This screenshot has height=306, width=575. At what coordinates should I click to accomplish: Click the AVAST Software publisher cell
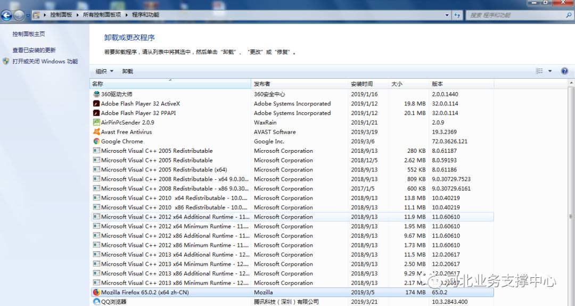click(x=275, y=132)
